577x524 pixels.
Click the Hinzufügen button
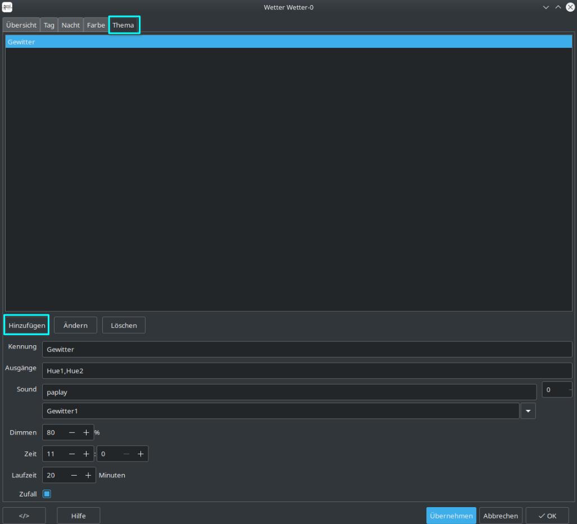click(x=27, y=326)
